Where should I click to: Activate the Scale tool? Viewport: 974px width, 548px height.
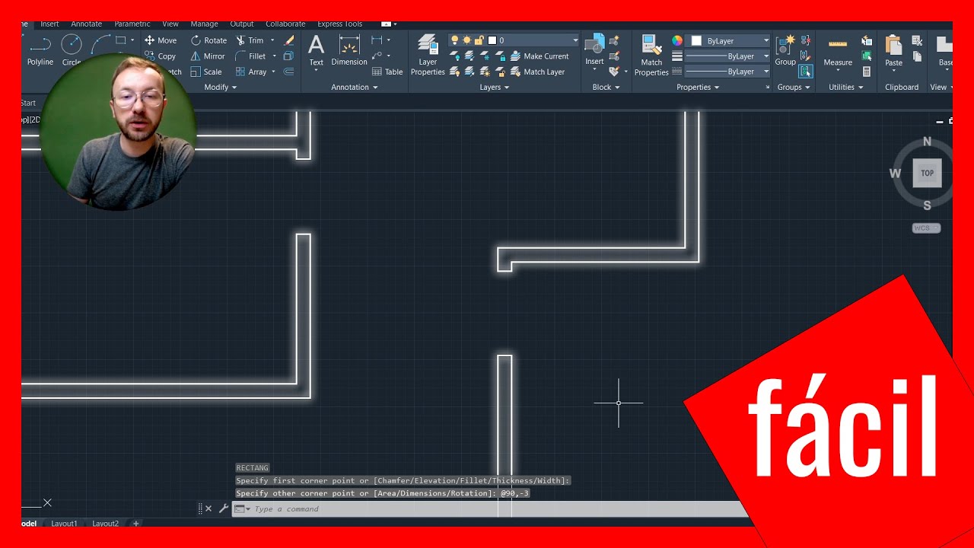[x=206, y=72]
